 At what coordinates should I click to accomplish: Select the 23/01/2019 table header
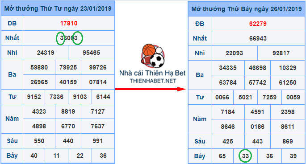[58, 8]
